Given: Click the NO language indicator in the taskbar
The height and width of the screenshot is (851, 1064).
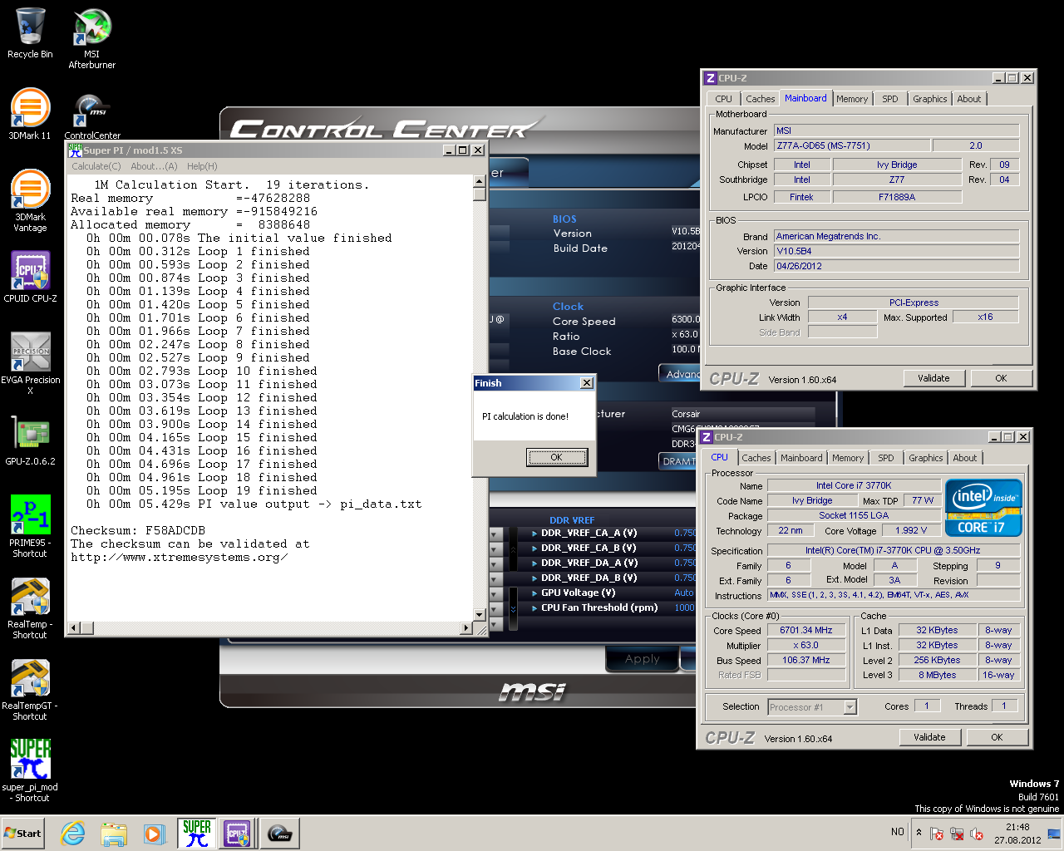Looking at the screenshot, I should tap(898, 832).
